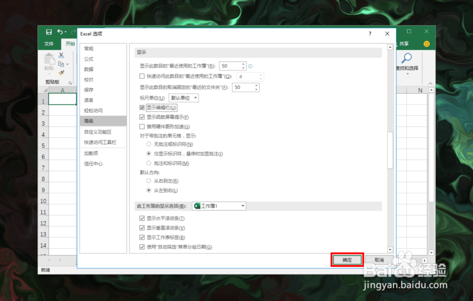The image size is (473, 301).
Task: Click the Find and Select magnifier icon
Action: (x=407, y=58)
